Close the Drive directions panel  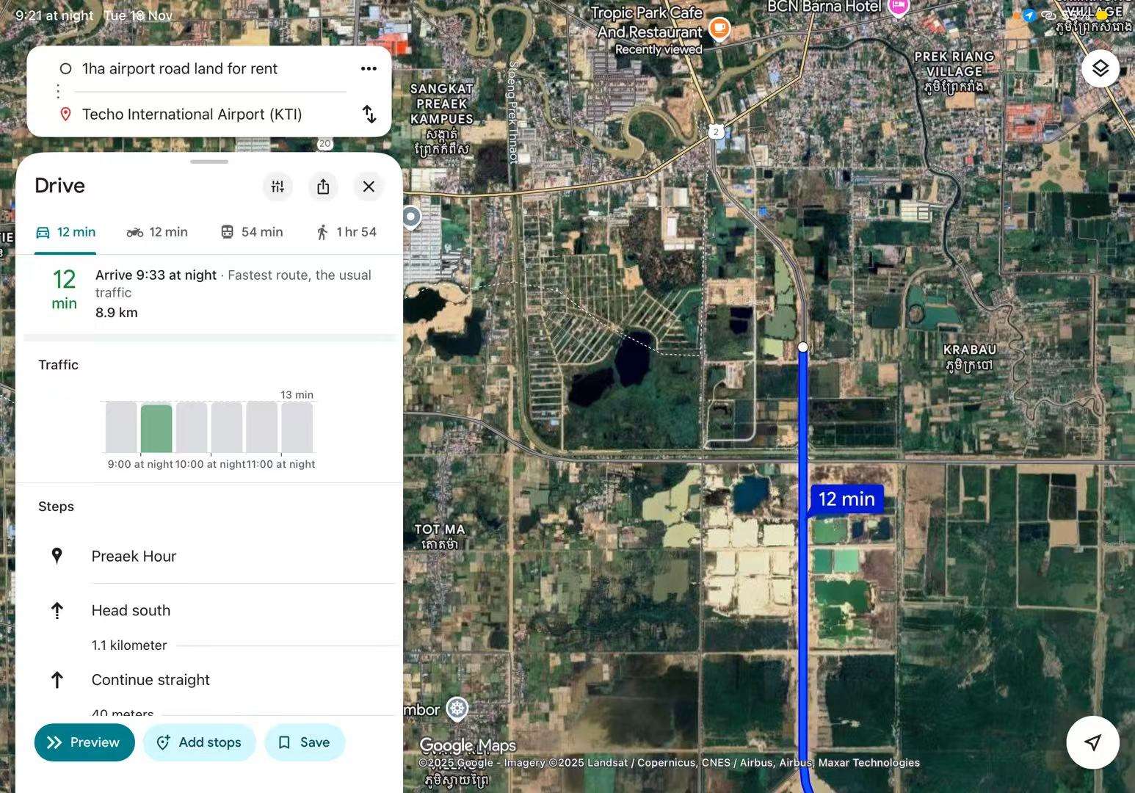click(x=369, y=187)
